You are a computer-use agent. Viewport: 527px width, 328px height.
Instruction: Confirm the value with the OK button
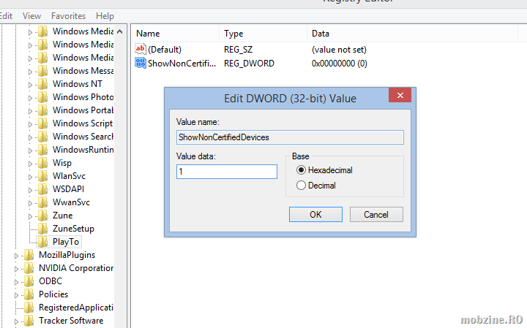[x=315, y=215]
